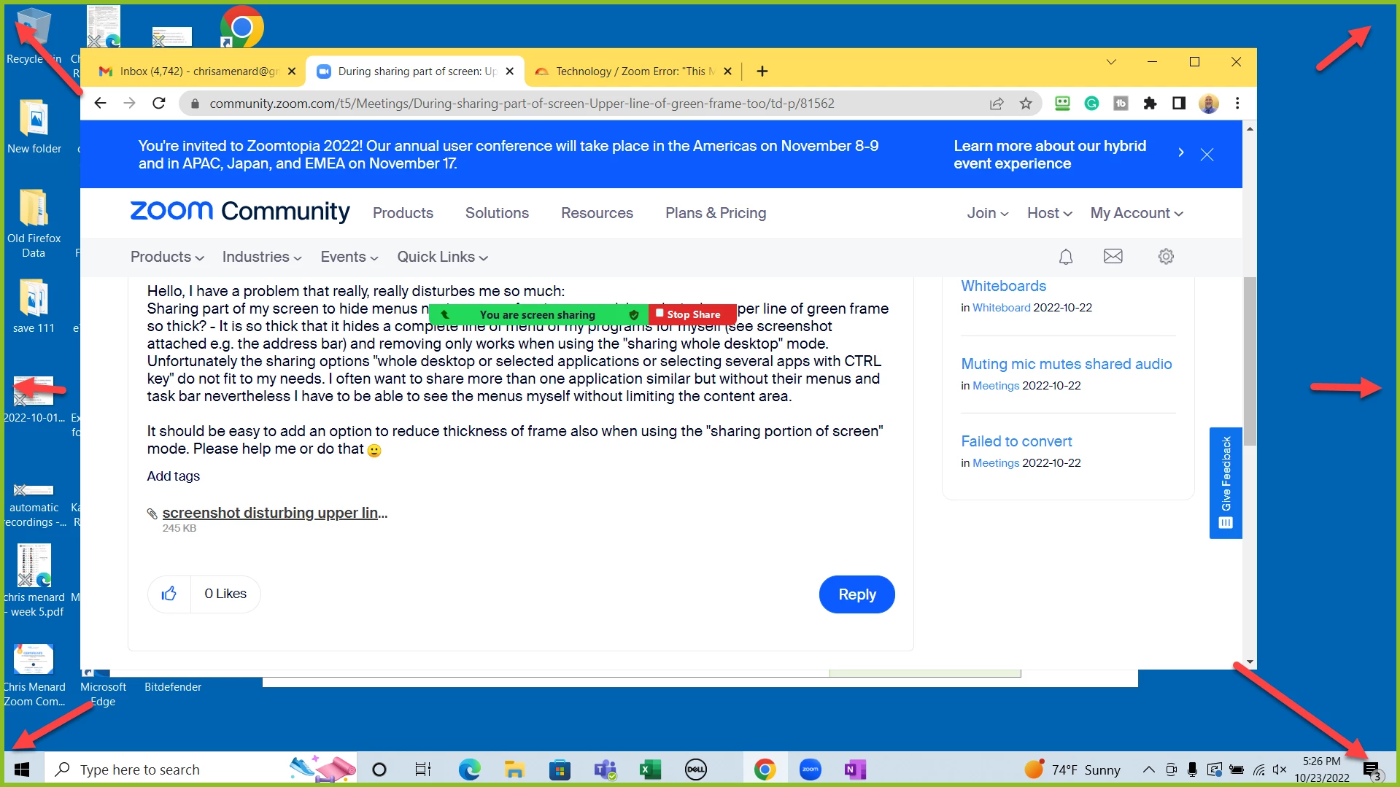The image size is (1400, 787).
Task: Open the Chrome profile avatar
Action: pyautogui.click(x=1209, y=104)
